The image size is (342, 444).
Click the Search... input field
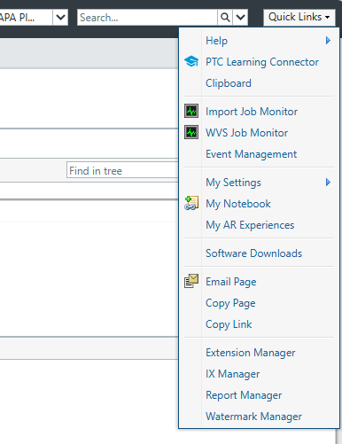point(147,18)
